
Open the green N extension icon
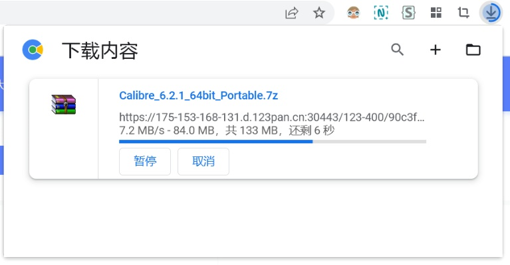pos(381,13)
